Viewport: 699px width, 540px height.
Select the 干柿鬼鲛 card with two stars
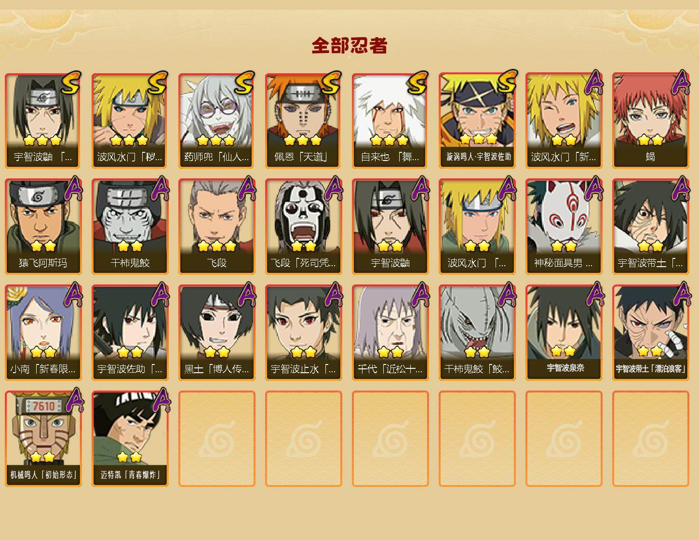coord(130,227)
